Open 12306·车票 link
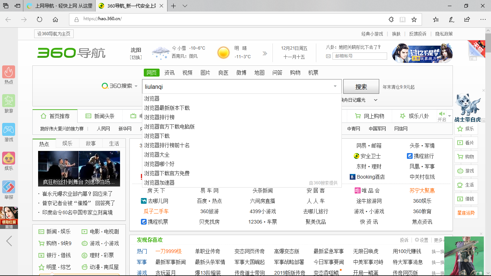Screen dimensions: 491x276 coord(262,222)
